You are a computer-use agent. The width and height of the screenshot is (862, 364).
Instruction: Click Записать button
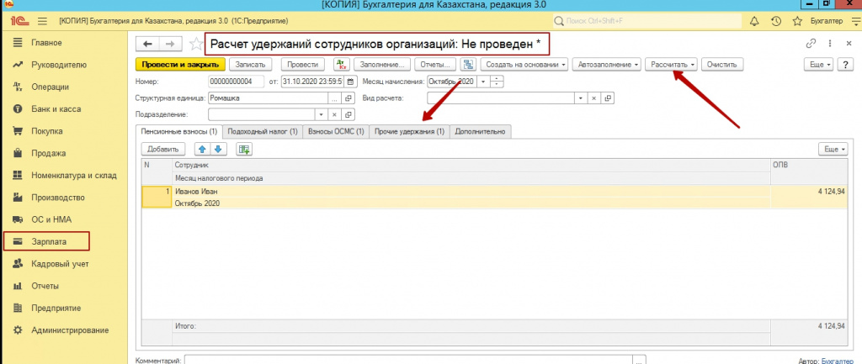pos(250,64)
